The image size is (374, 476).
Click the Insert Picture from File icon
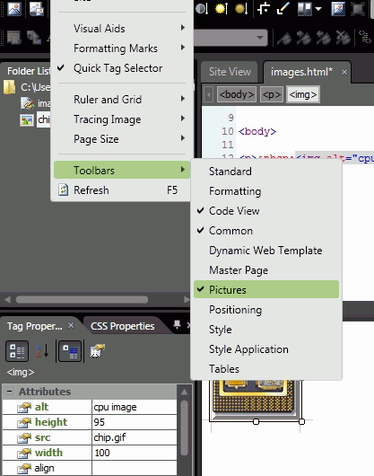point(14,8)
